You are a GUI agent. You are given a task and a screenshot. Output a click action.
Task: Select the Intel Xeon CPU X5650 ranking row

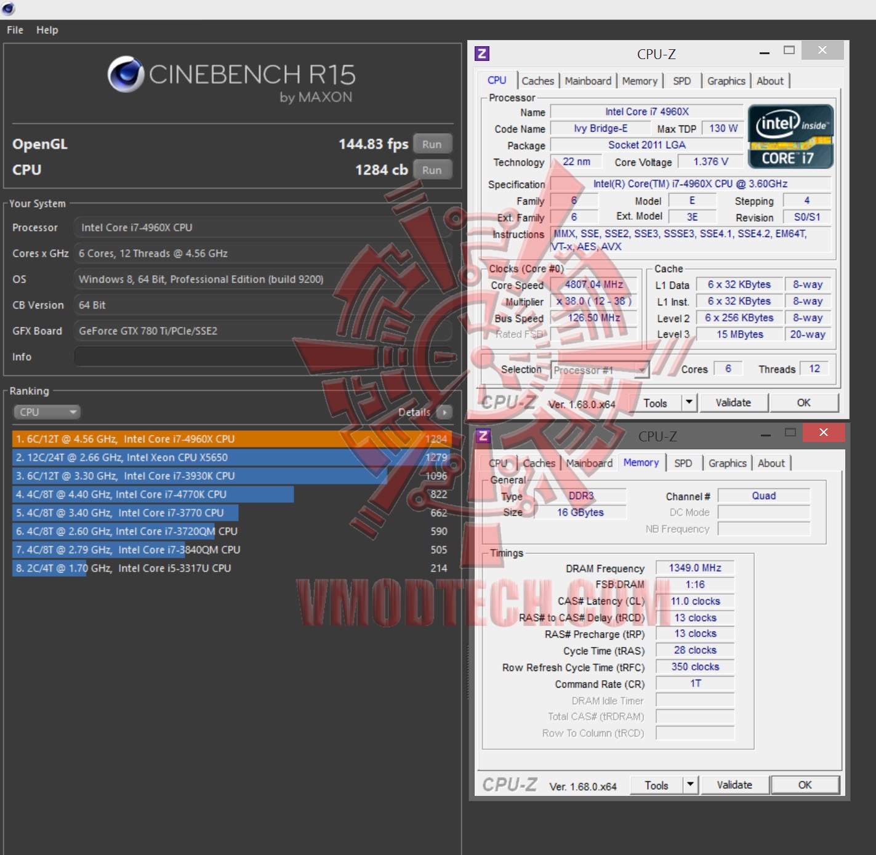[x=232, y=457]
